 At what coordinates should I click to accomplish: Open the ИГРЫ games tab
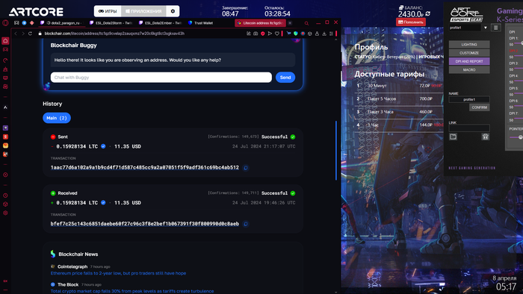108,11
